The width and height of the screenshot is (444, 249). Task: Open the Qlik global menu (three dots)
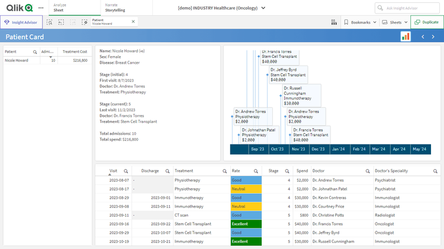(x=40, y=8)
